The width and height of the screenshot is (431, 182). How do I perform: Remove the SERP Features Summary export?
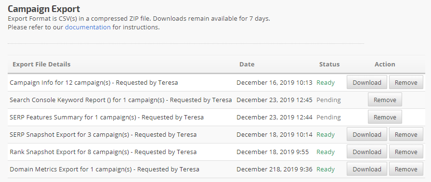[385, 117]
